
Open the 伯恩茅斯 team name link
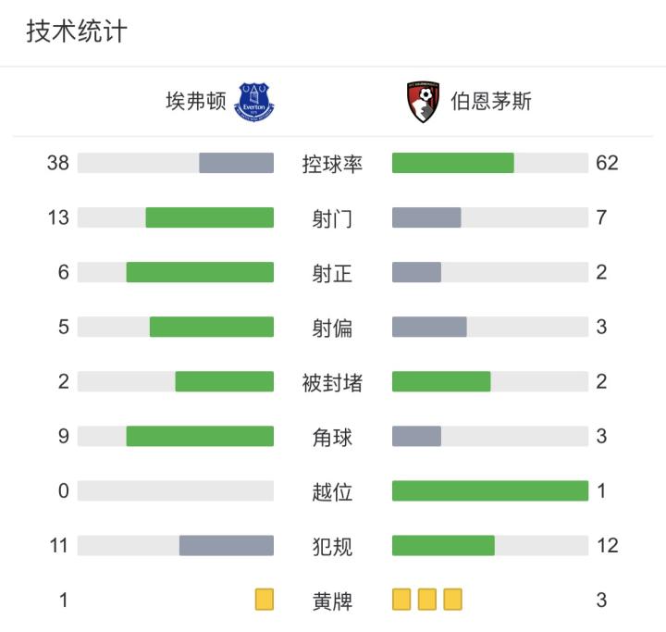491,101
